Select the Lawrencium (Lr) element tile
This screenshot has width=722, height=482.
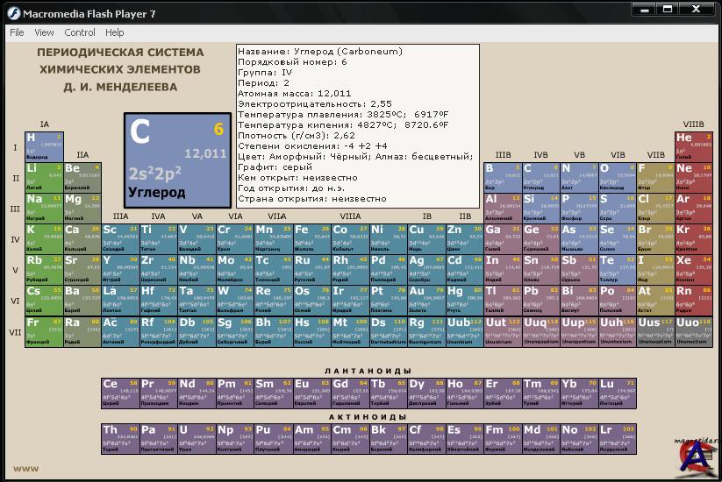617,436
